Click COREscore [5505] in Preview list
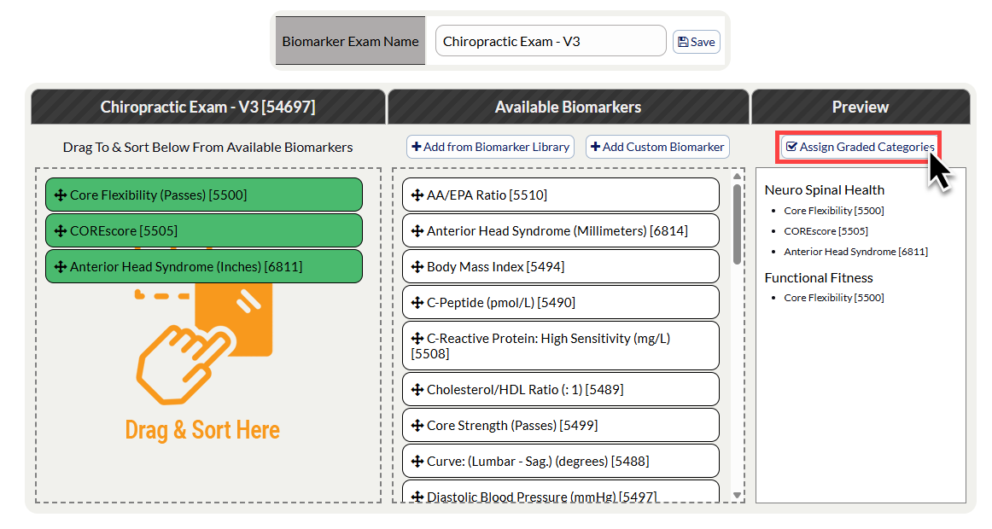This screenshot has height=529, width=992. 826,231
